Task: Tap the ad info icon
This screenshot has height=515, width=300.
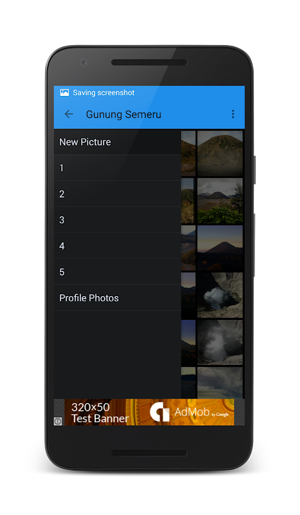Action: tap(58, 421)
